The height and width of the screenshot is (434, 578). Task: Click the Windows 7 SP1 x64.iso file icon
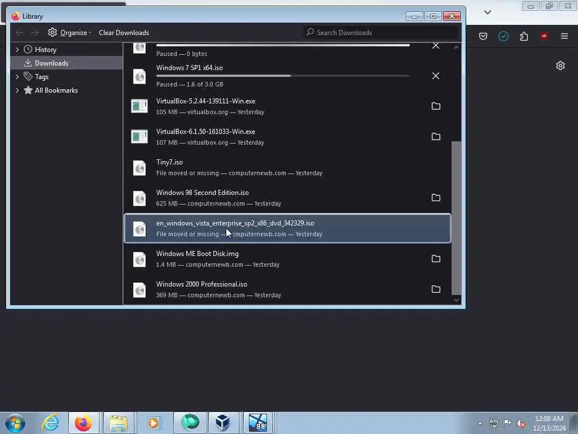139,77
